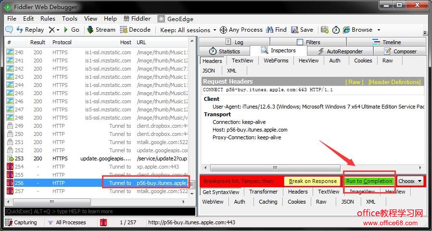Image resolution: width=432 pixels, height=231 pixels.
Task: Select the request HexView tab
Action: pos(308,61)
